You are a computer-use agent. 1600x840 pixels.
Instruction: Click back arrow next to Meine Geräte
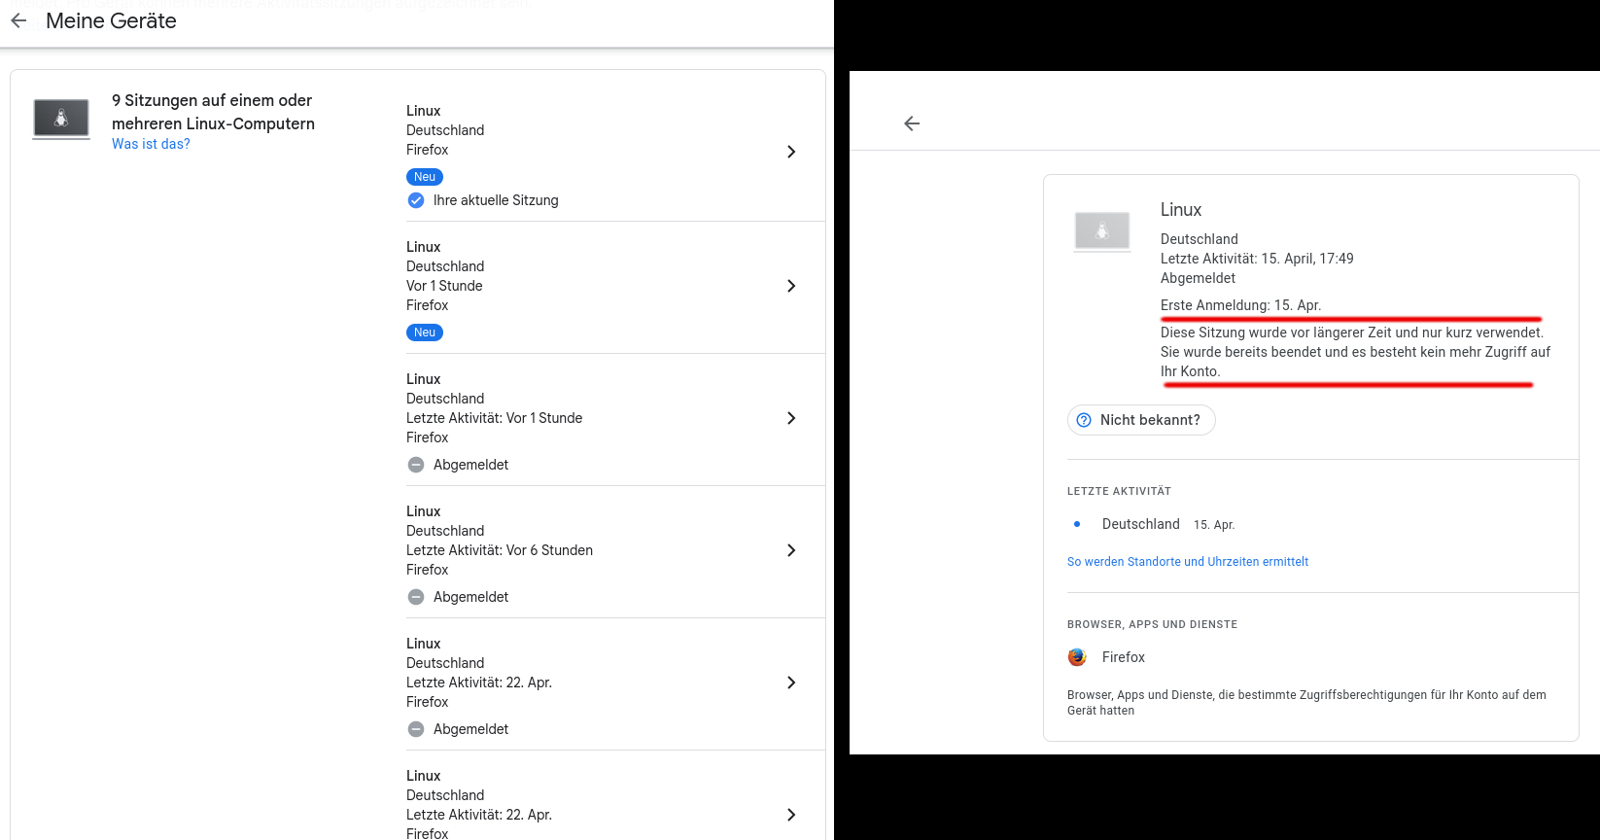[x=18, y=20]
